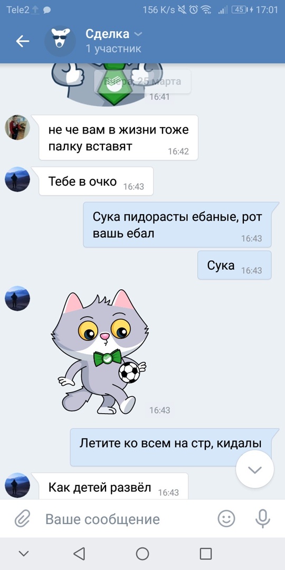The width and height of the screenshot is (285, 570).
Task: Jump to latest messages with the round chevron button
Action: point(254,469)
